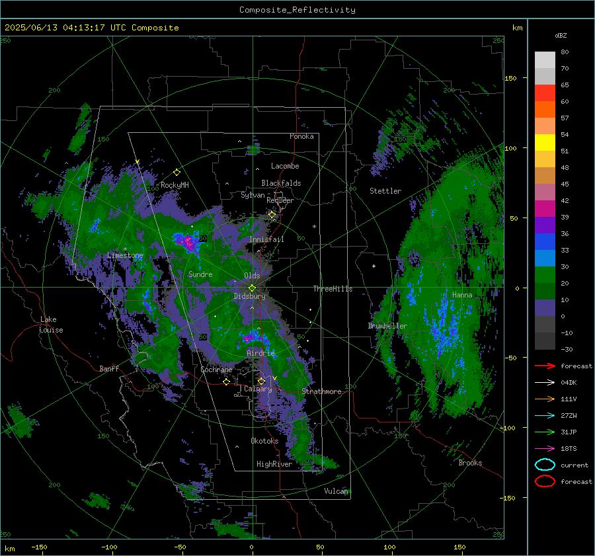Click the Didsbury town label
Screen dimensions: 595x556
(x=249, y=296)
